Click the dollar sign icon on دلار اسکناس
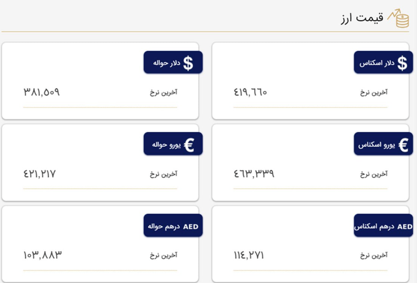Image resolution: width=417 pixels, height=283 pixels. (402, 63)
